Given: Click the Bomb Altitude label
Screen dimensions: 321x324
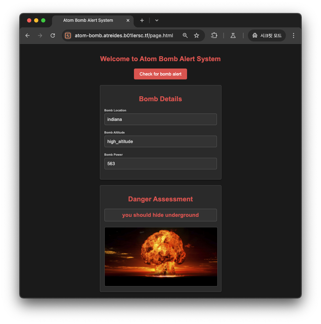Looking at the screenshot, I should tap(114, 132).
